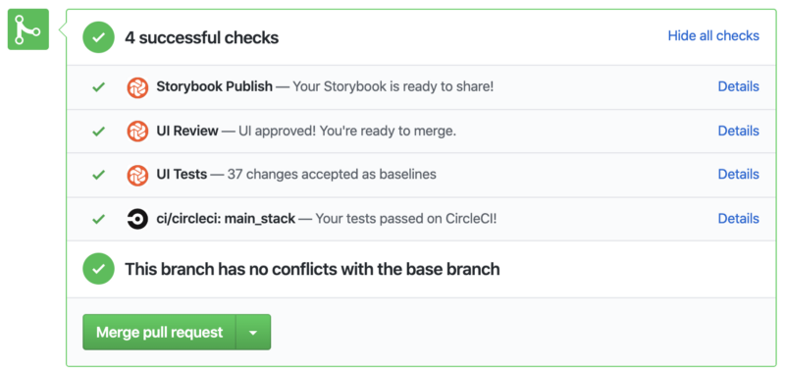
Task: Open Details for Storybook Publish
Action: [x=739, y=86]
